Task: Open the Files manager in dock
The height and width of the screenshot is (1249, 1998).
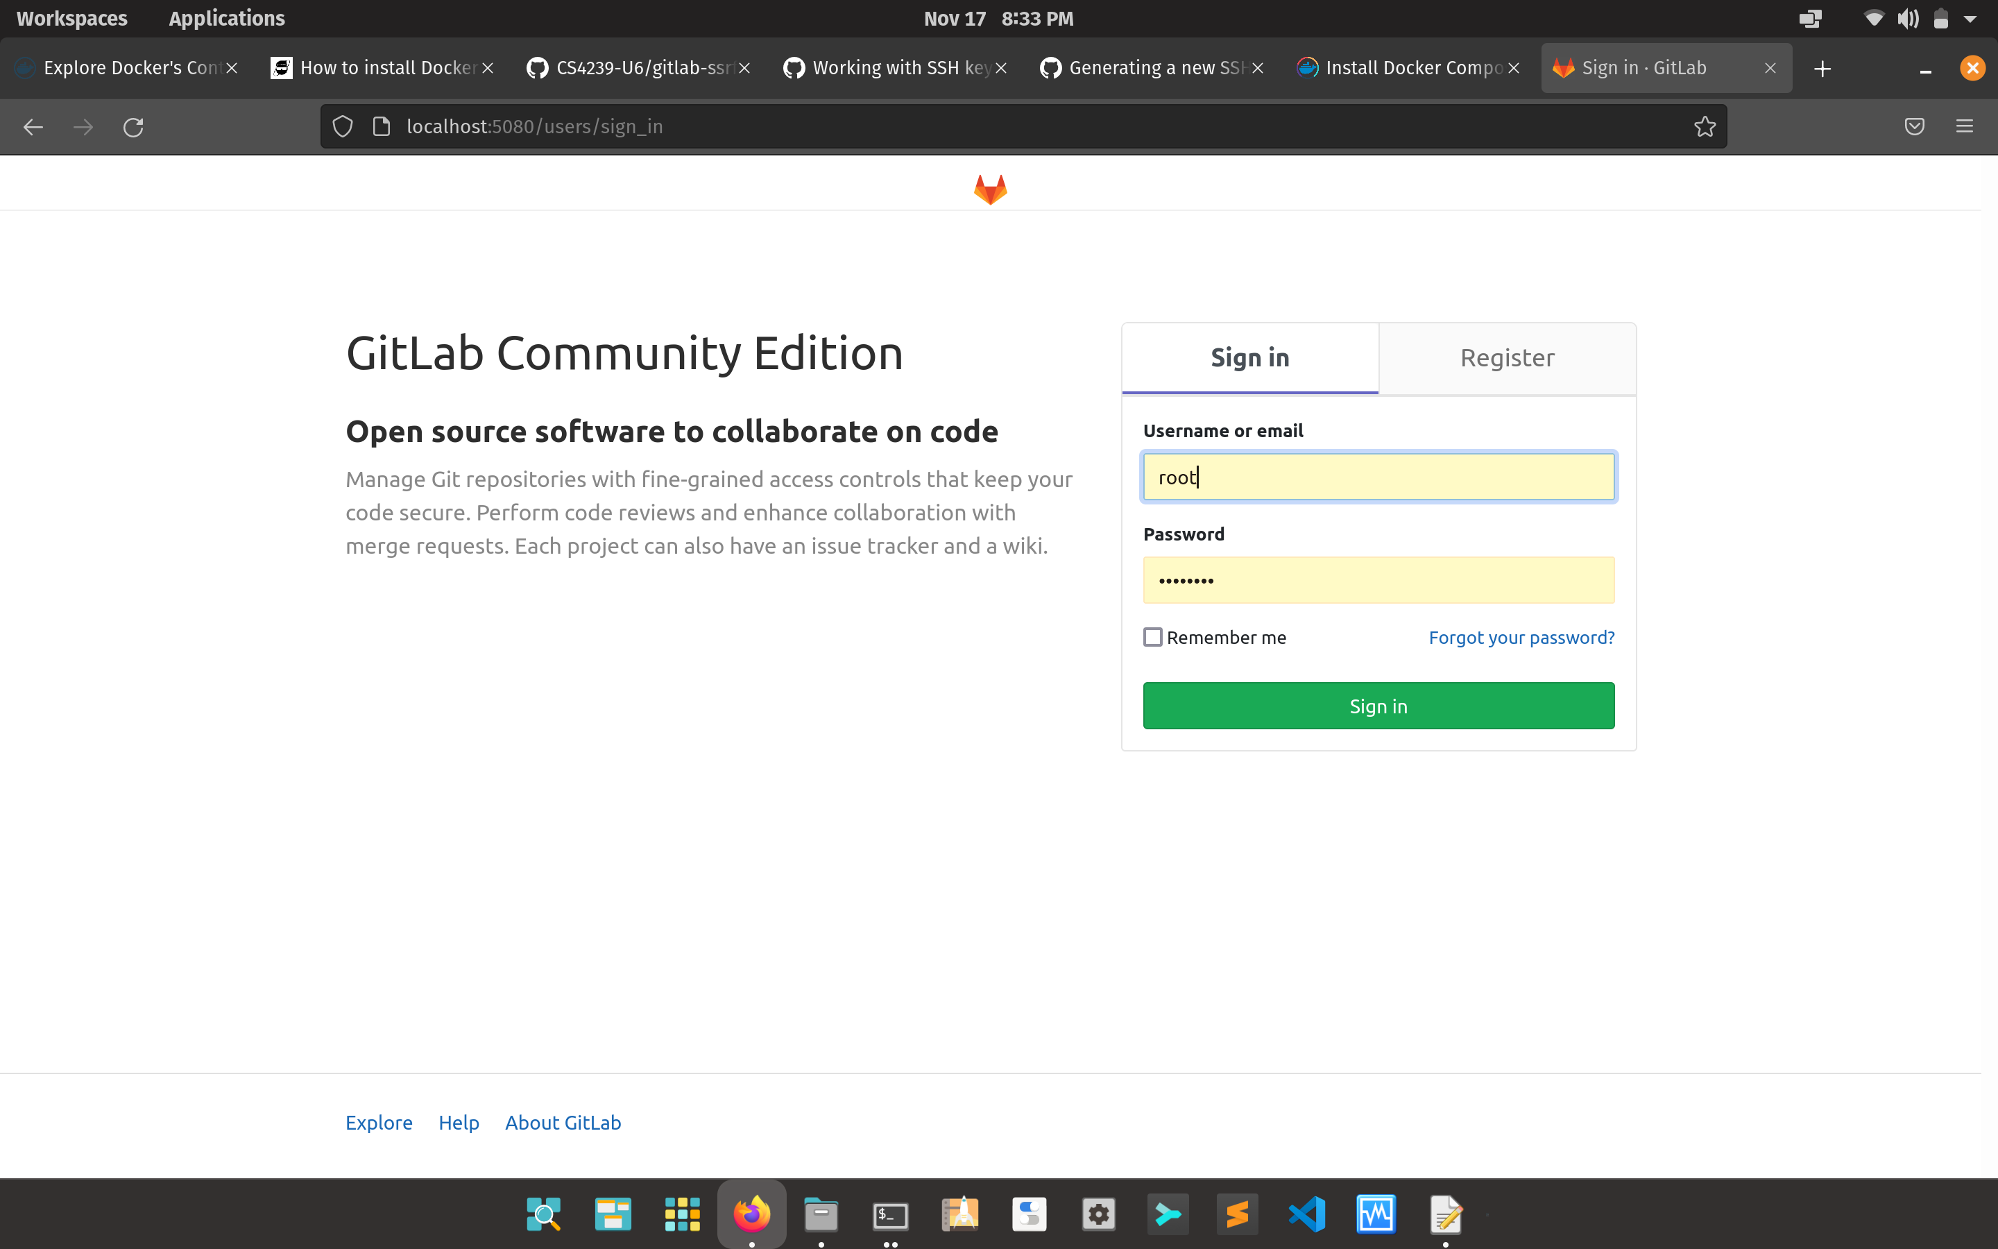Action: 821,1214
